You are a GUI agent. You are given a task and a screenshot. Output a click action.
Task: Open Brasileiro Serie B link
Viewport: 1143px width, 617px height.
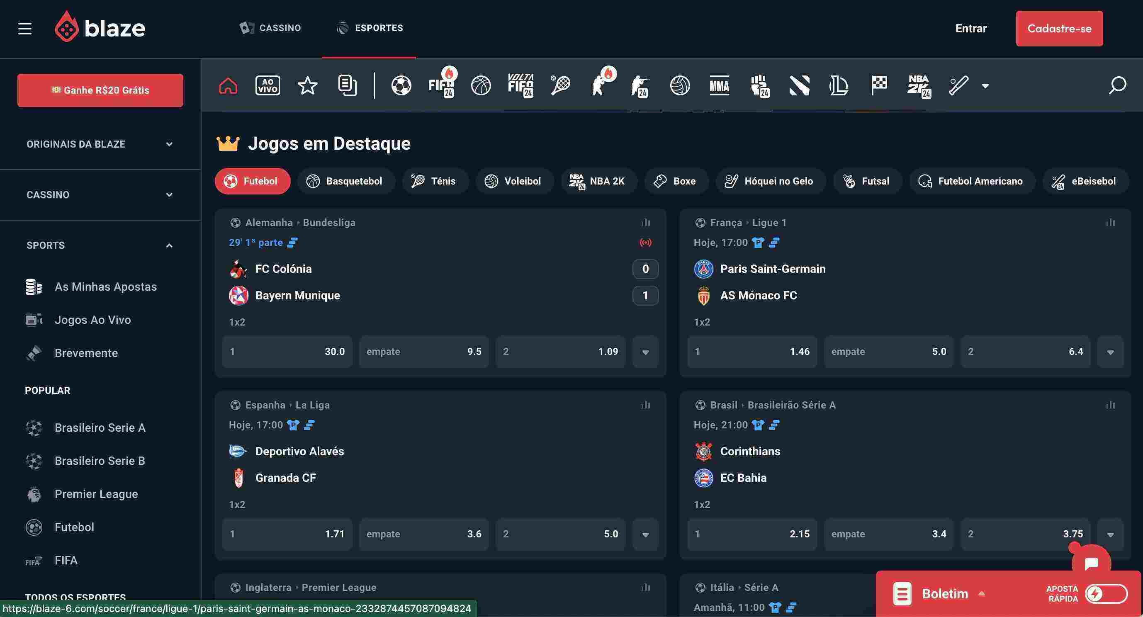[85, 461]
